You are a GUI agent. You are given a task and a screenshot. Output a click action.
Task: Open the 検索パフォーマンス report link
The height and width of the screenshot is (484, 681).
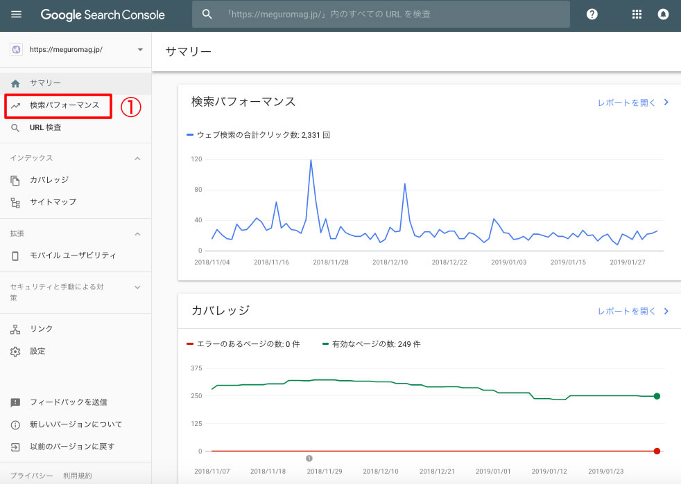(632, 102)
